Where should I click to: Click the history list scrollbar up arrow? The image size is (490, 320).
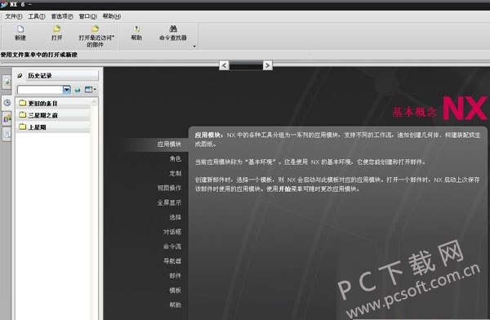coord(94,102)
